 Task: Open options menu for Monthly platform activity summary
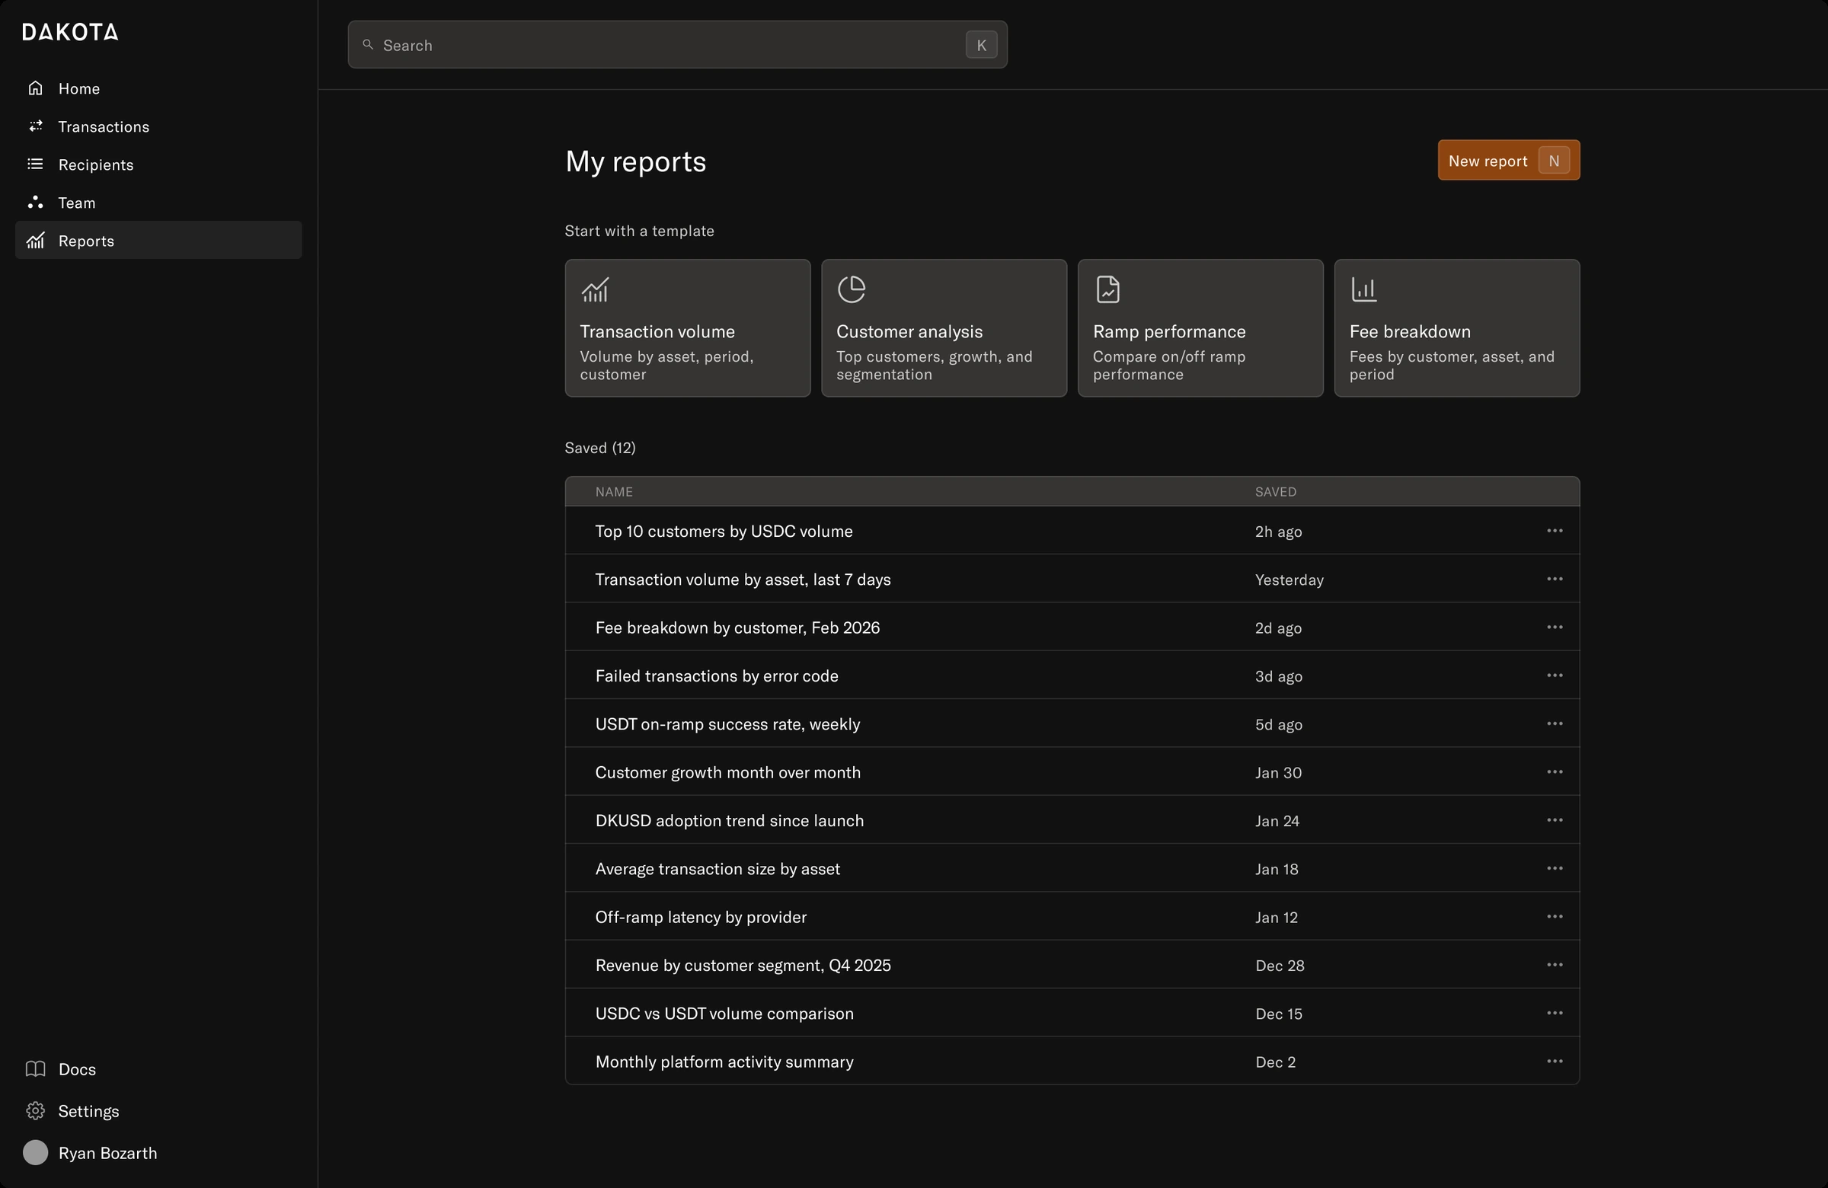click(x=1555, y=1062)
